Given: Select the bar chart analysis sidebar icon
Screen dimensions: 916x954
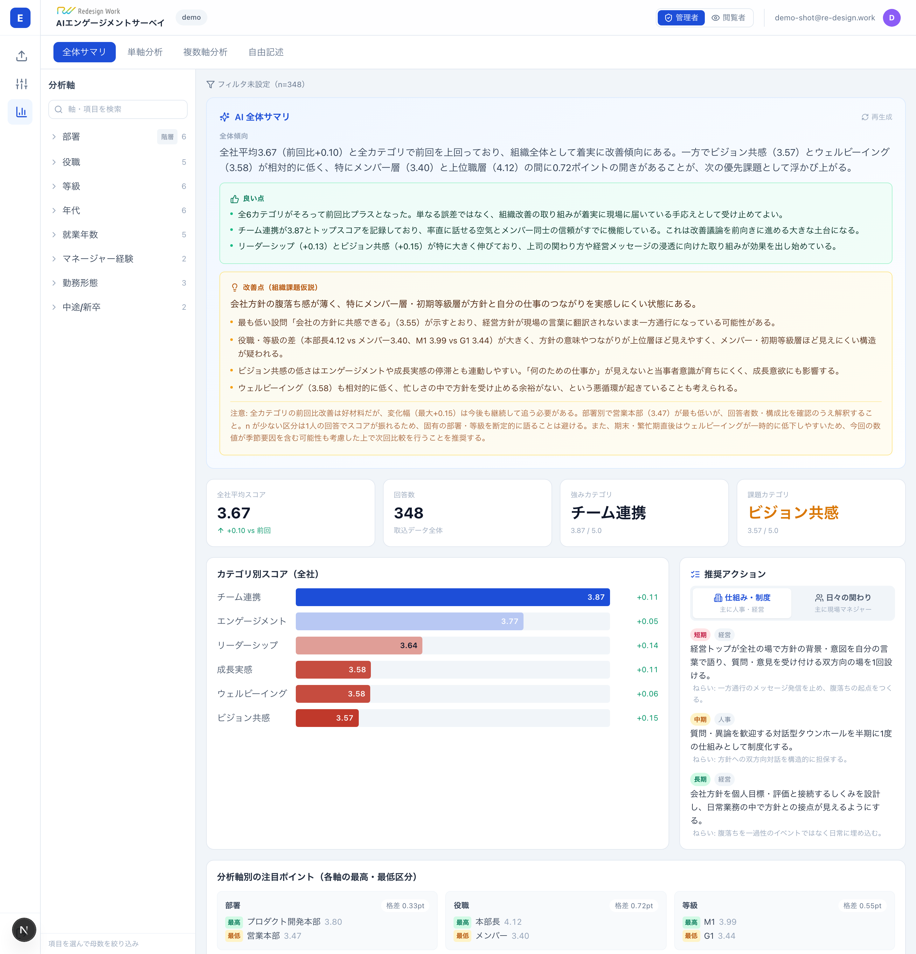Looking at the screenshot, I should click(x=21, y=112).
